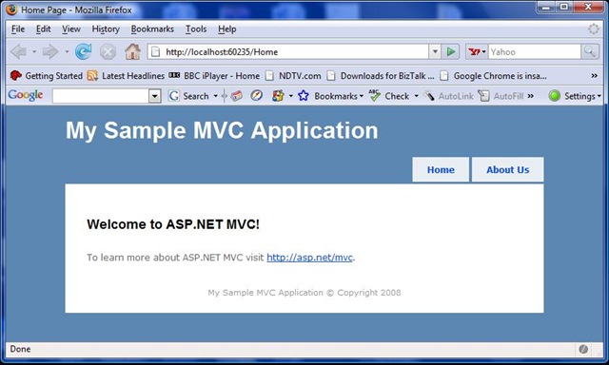This screenshot has height=365, width=609.
Task: Open the Bookmarks menu
Action: (152, 29)
